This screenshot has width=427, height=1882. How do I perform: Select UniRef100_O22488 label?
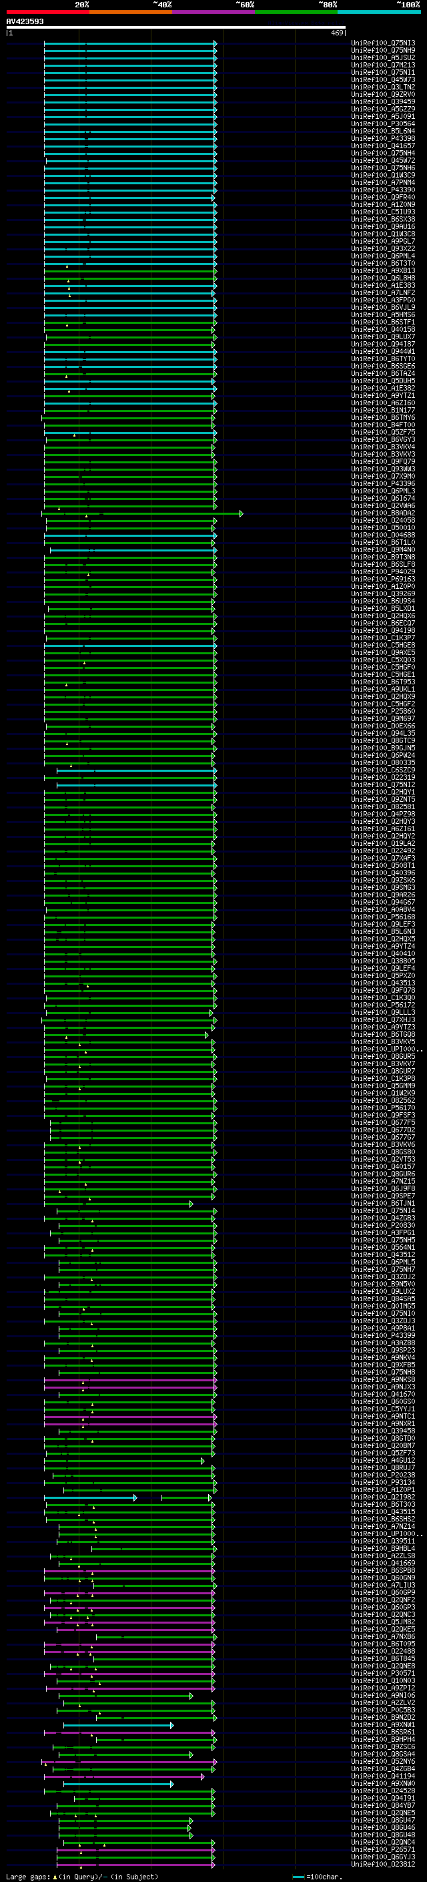pos(383,1651)
